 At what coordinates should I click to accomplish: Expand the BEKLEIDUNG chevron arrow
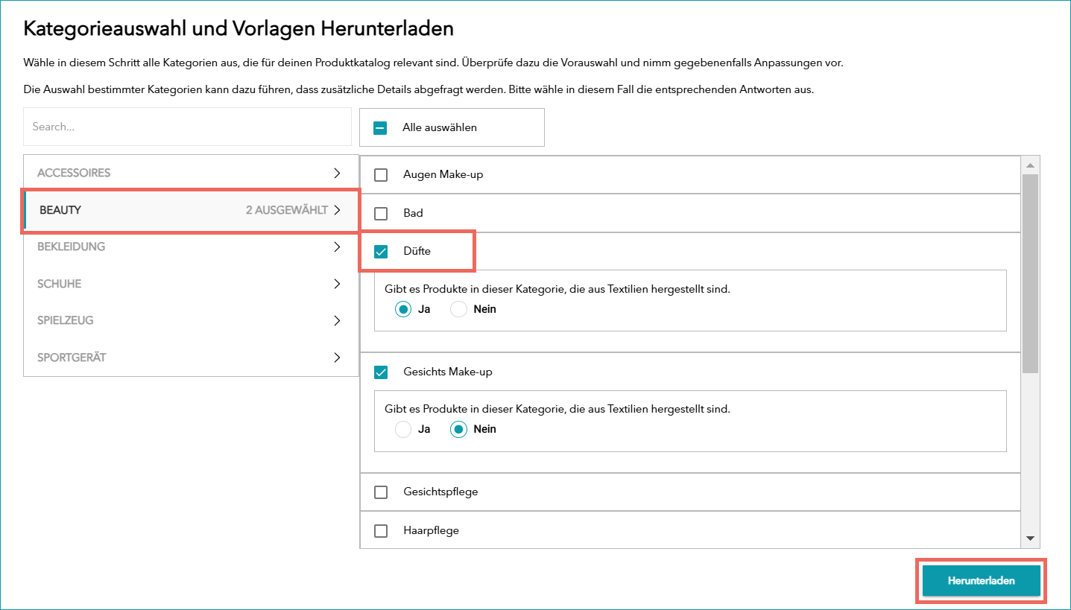pos(337,247)
